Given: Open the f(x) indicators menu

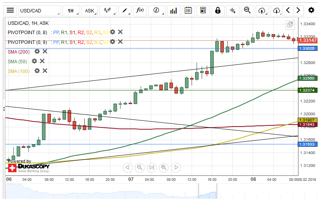Looking at the screenshot, I should tap(140, 10).
